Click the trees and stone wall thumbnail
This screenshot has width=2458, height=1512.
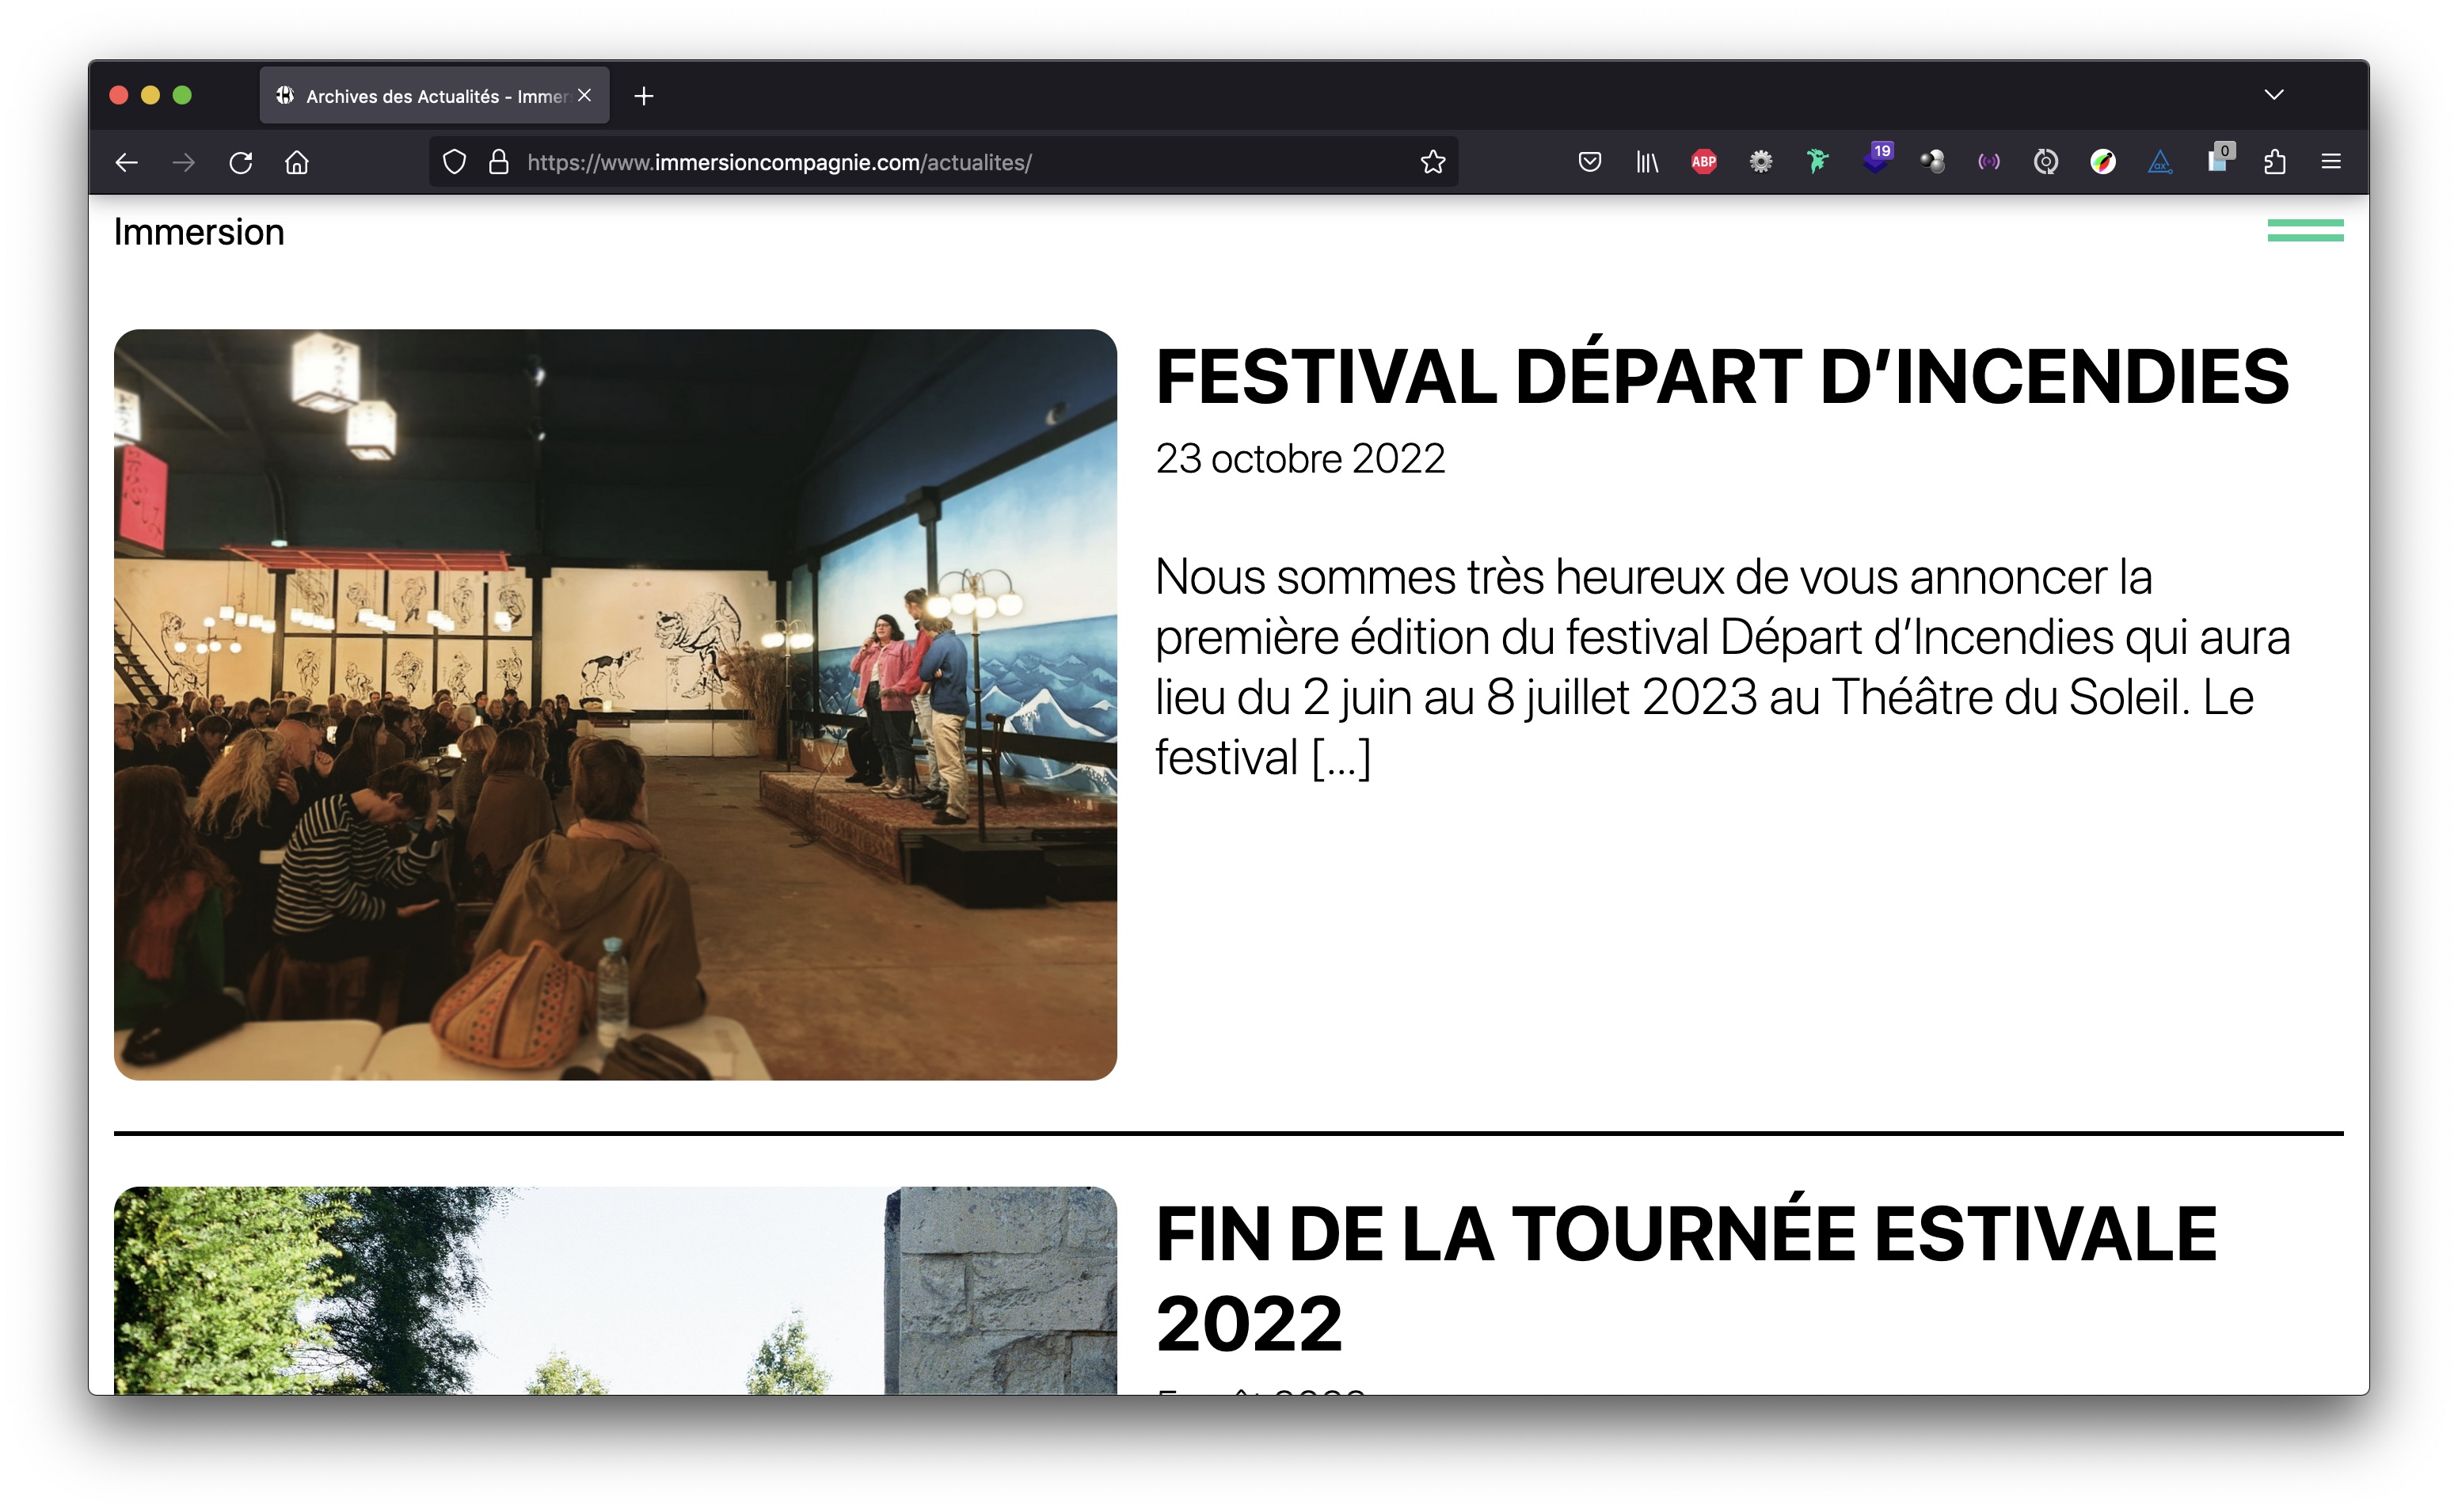click(x=615, y=1290)
